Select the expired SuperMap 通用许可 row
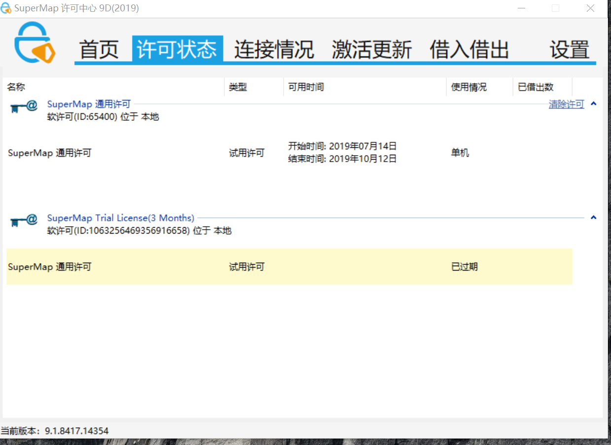Screen dimensions: 611x445 coord(289,267)
